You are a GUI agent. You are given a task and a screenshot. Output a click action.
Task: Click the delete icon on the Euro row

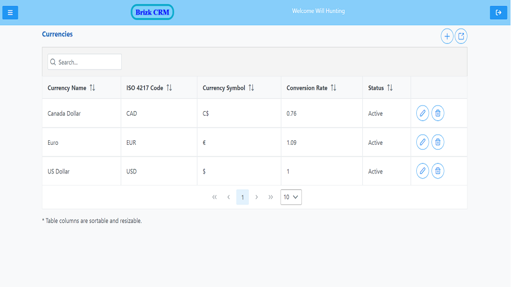[x=438, y=142]
